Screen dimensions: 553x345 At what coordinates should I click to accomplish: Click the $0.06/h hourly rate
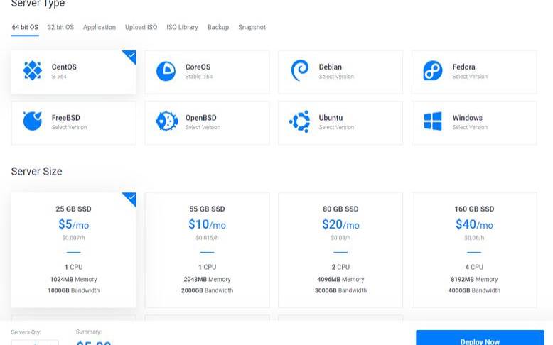tap(474, 238)
